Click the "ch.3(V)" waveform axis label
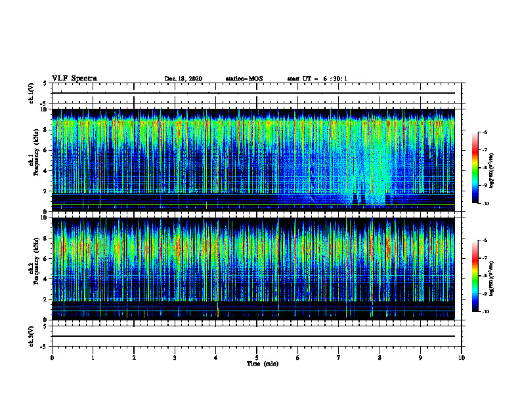 31,336
